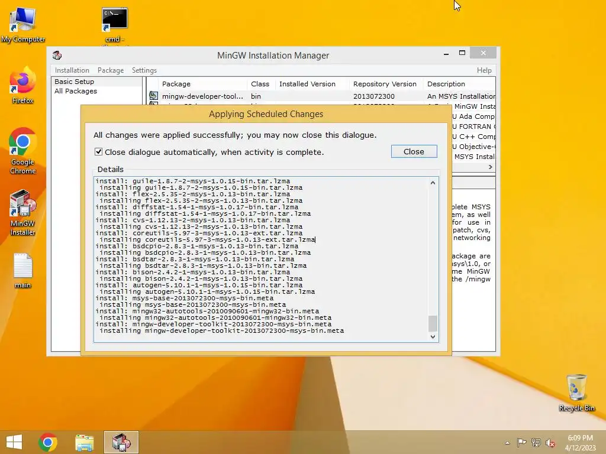Click inside the Details log text area
The width and height of the screenshot is (606, 454).
261,260
